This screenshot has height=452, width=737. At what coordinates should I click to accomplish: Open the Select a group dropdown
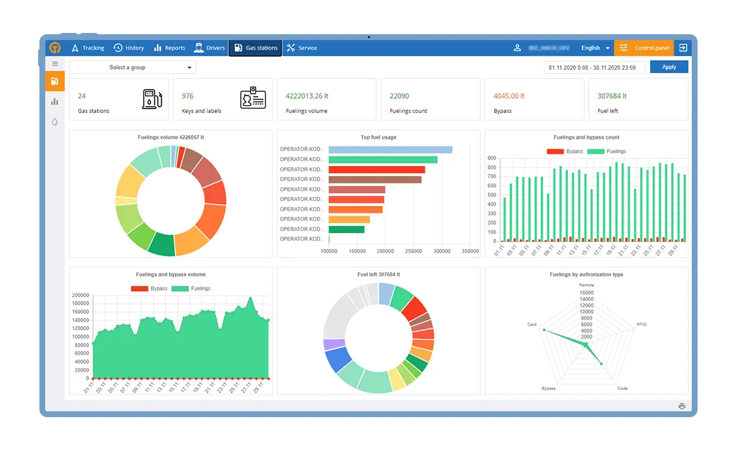coord(133,67)
